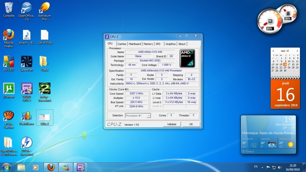Open Action Center flag tray icon

point(268,167)
